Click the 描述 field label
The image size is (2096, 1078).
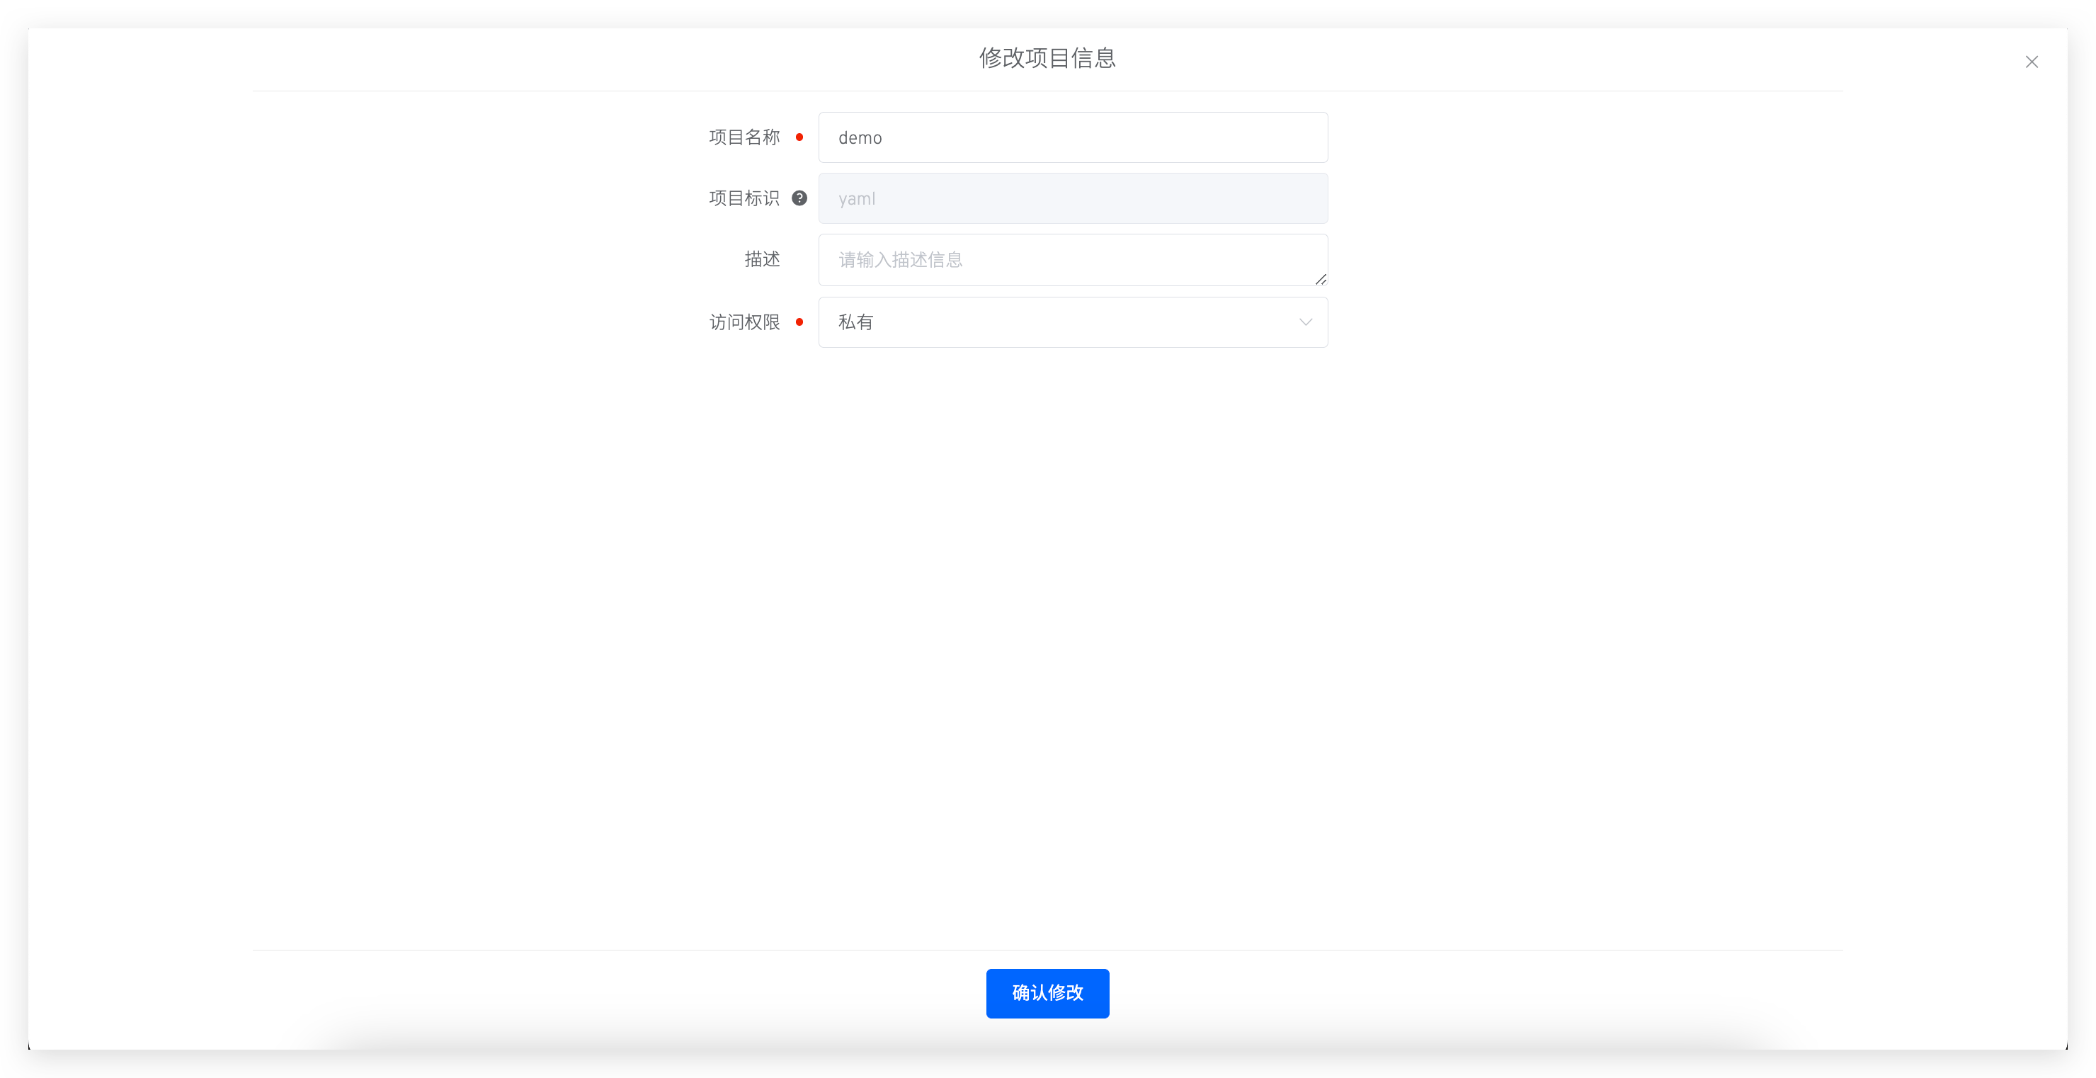(x=762, y=259)
